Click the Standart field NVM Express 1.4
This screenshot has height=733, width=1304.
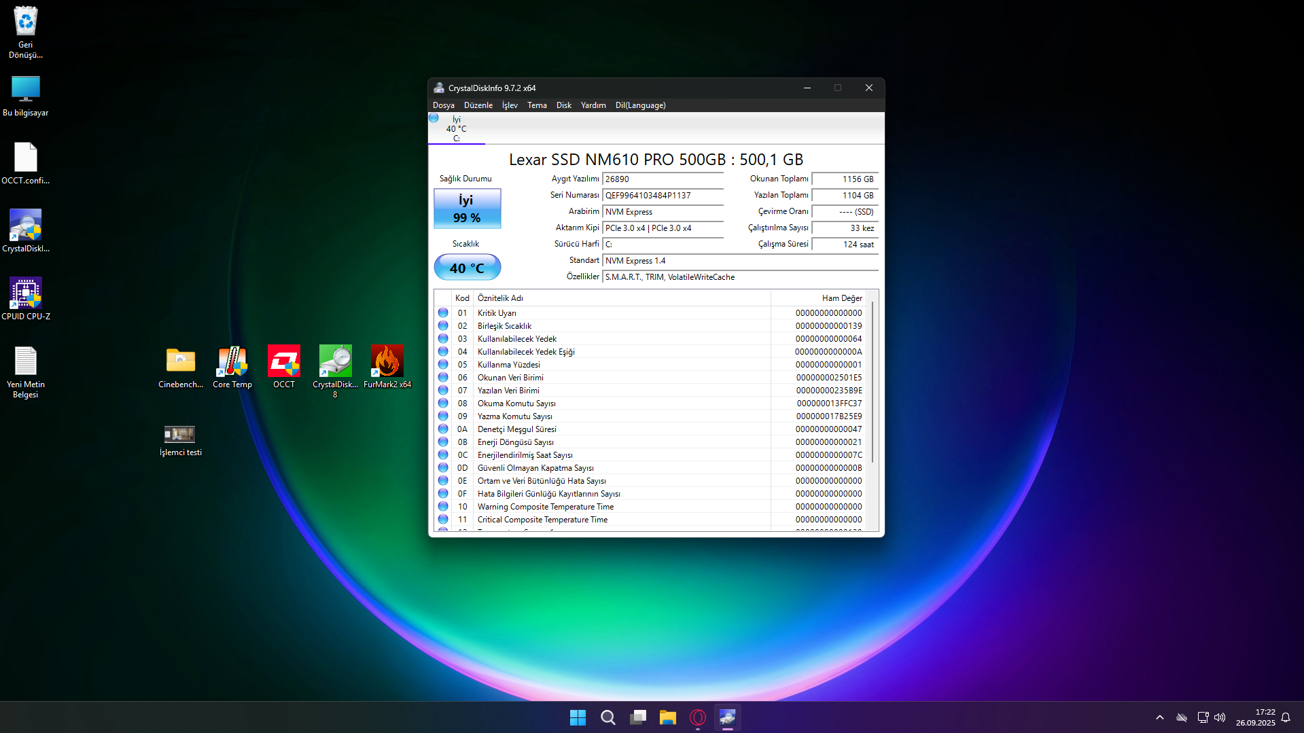741,261
